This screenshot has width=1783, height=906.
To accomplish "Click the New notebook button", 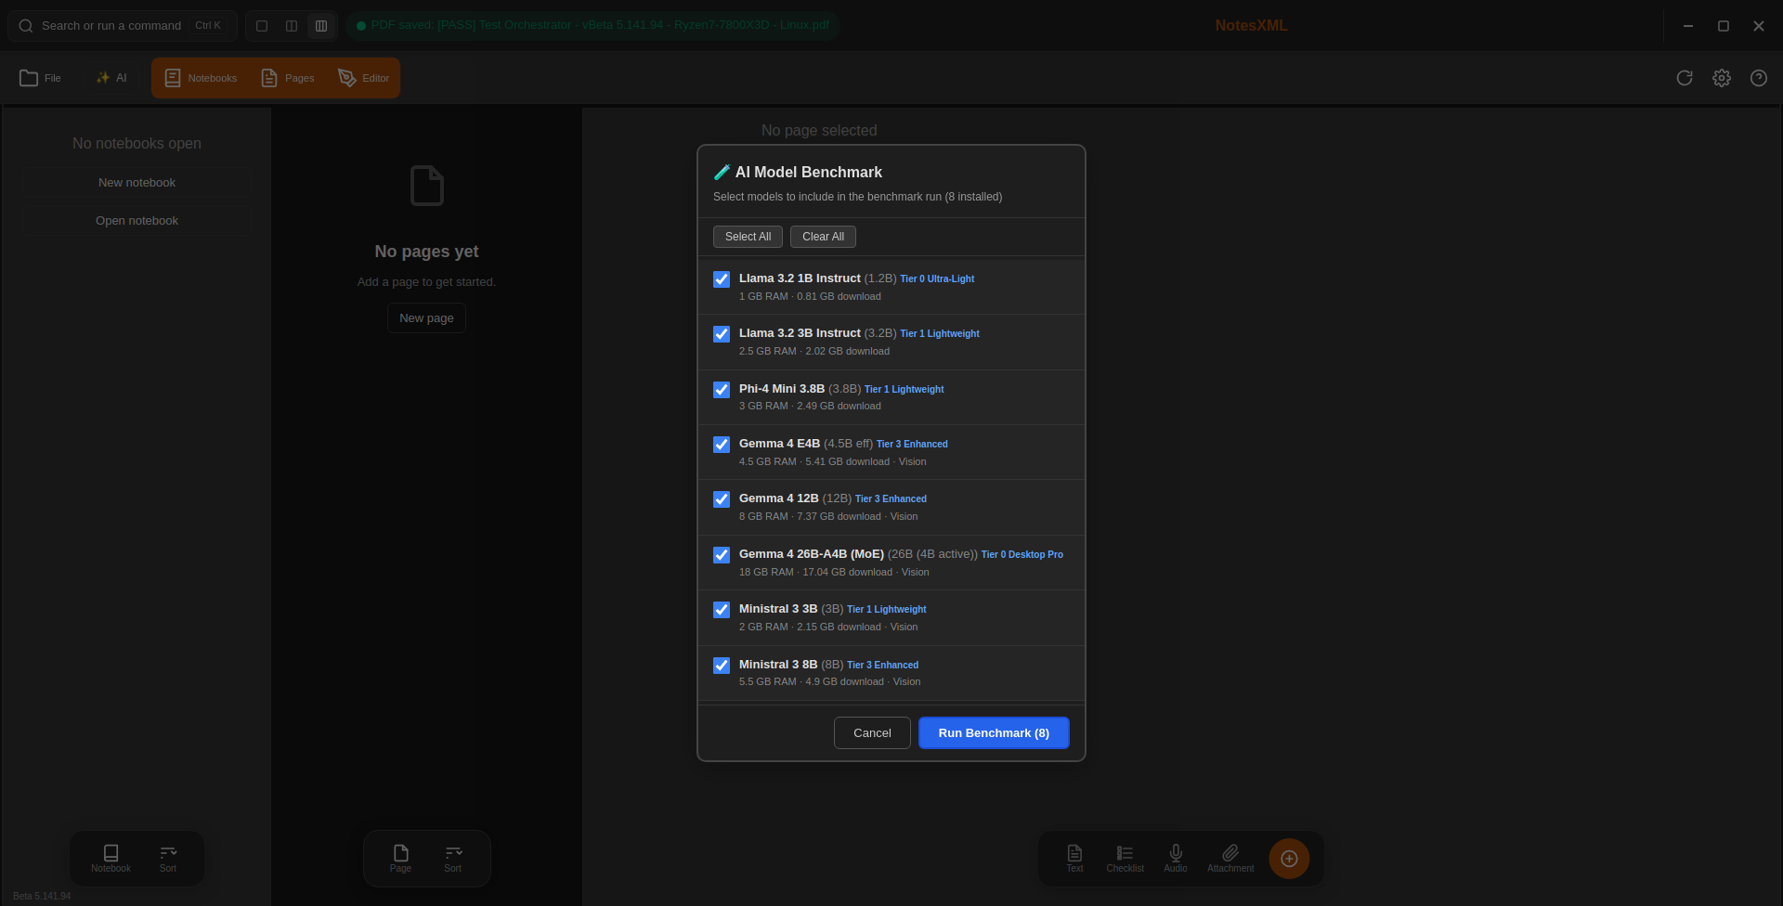I will coord(137,183).
